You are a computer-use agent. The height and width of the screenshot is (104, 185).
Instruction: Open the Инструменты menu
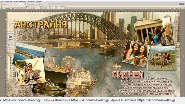click(x=31, y=1)
